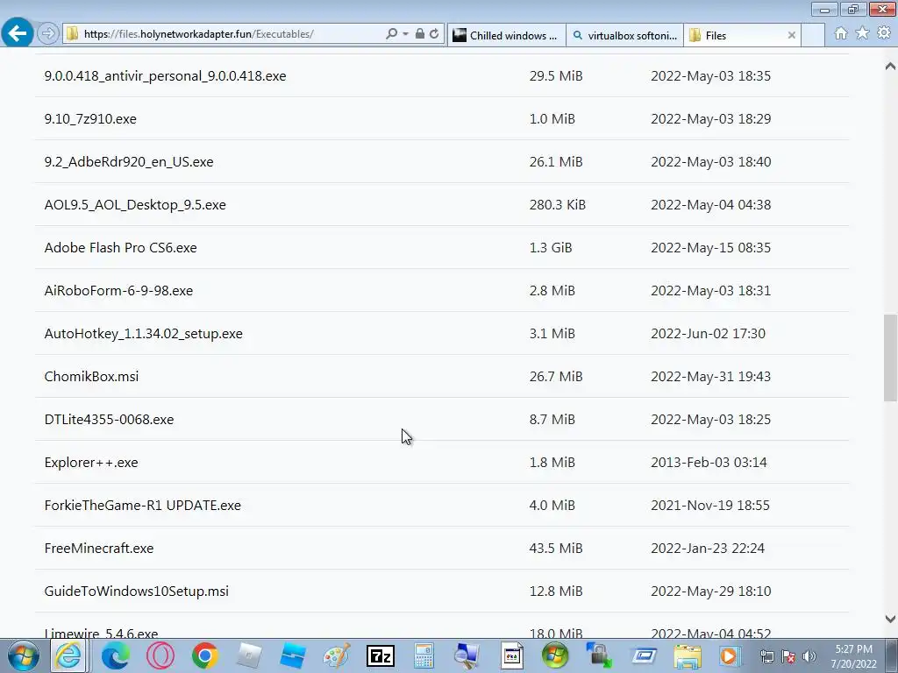
Task: Click the vertical scrollbar thumb
Action: pyautogui.click(x=890, y=358)
